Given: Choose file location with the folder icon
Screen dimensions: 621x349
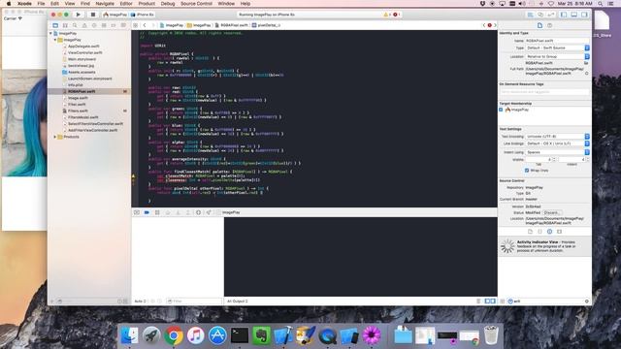Looking at the screenshot, I should 586,63.
